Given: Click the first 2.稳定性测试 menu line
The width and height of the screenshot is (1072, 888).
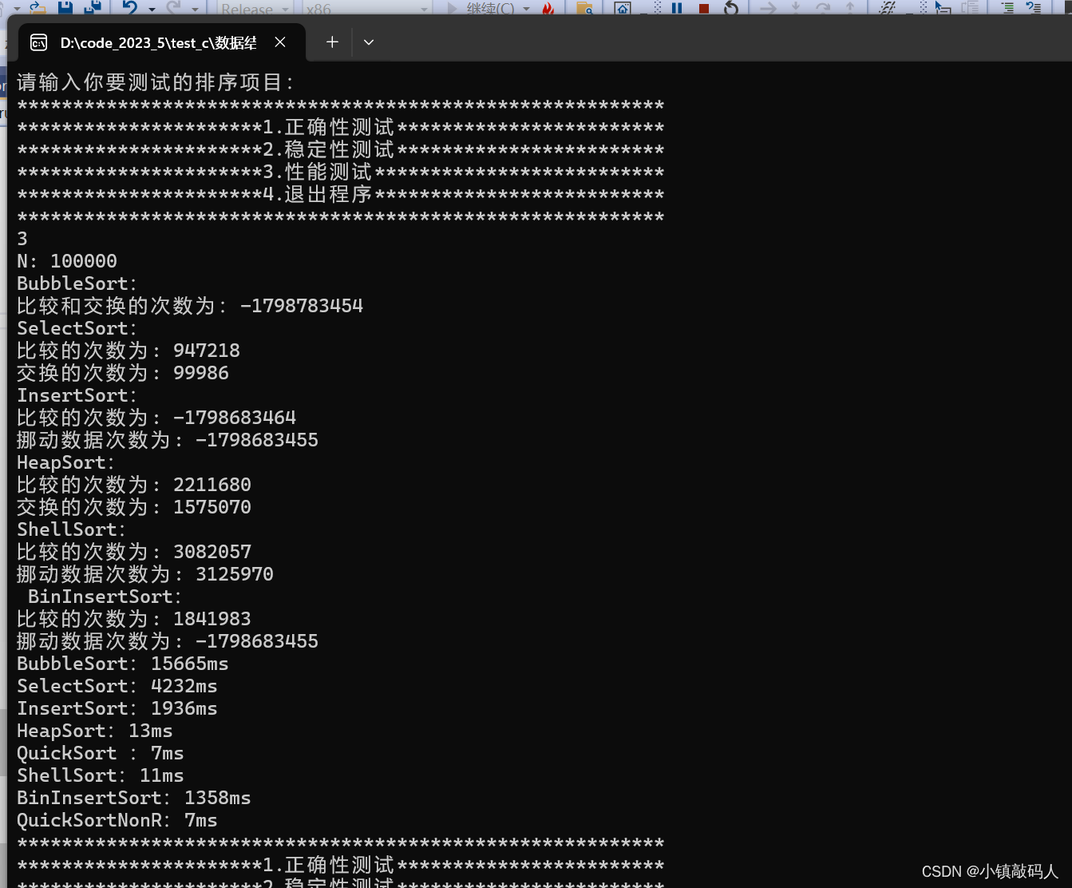Looking at the screenshot, I should [341, 149].
